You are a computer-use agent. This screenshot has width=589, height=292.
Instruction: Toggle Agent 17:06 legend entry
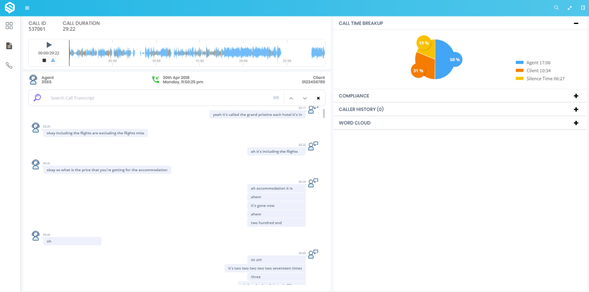[533, 63]
